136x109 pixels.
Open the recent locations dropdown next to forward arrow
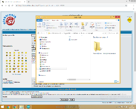[44, 33]
